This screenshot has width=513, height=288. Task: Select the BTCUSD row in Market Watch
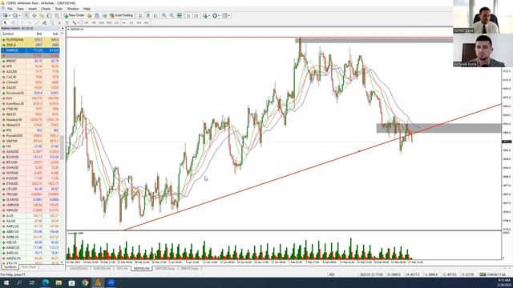30,162
